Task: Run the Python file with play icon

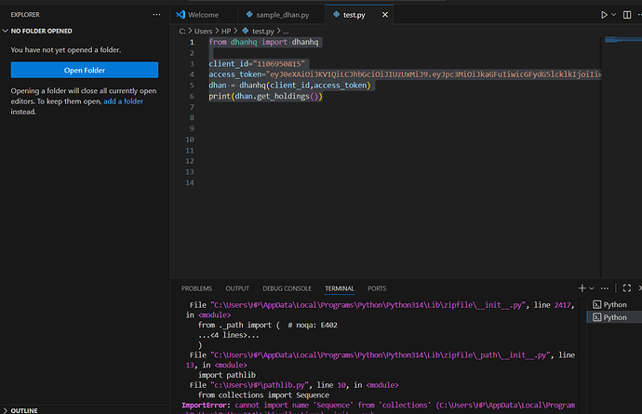Action: tap(604, 15)
